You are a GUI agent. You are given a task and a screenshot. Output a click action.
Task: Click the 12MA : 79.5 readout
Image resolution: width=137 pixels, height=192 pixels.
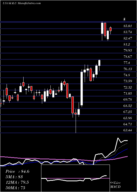pyautogui.click(x=17, y=182)
